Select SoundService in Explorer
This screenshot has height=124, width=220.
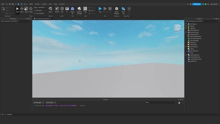[x=194, y=51]
